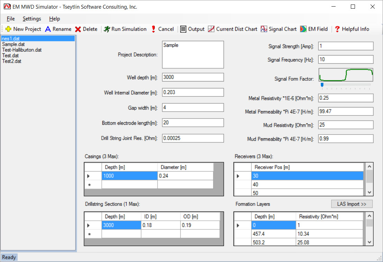This screenshot has width=383, height=262.
Task: Click the Well depth input field
Action: coord(193,77)
